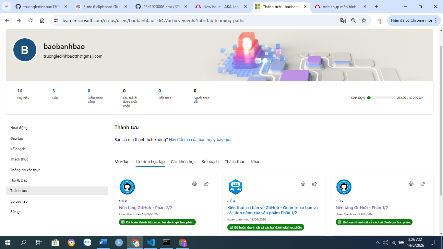The height and width of the screenshot is (249, 443).
Task: Share the Nền tảng GitHub - Phần 2/2 trophy
Action: 206,184
